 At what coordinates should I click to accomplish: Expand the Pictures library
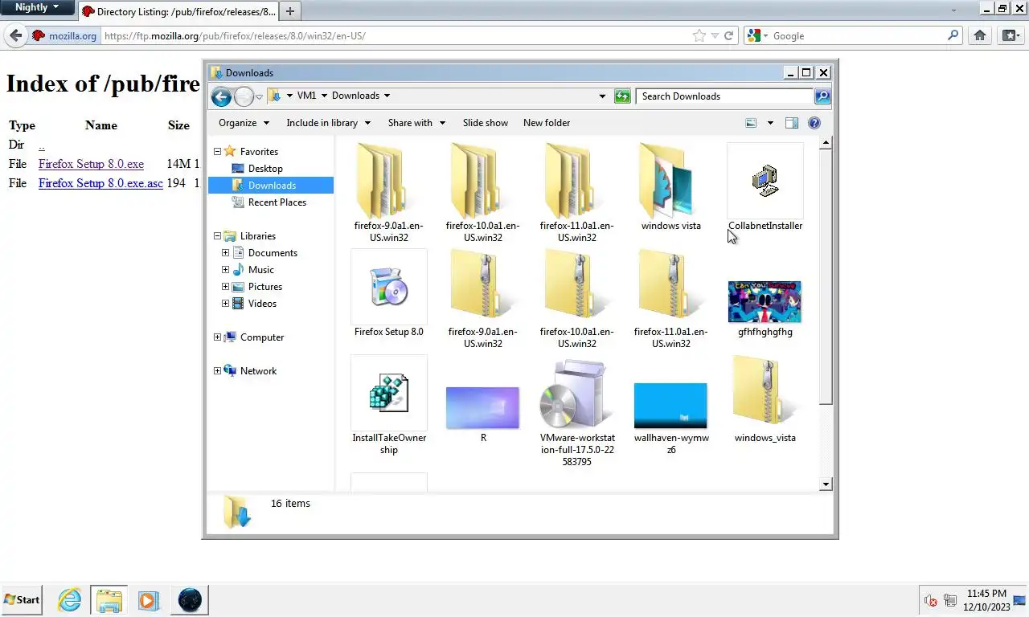click(x=226, y=287)
